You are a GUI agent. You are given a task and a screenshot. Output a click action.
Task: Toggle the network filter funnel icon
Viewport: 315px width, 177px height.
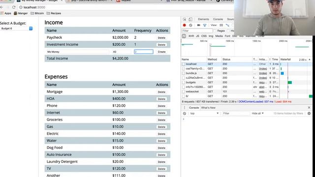pyautogui.click(x=205, y=25)
